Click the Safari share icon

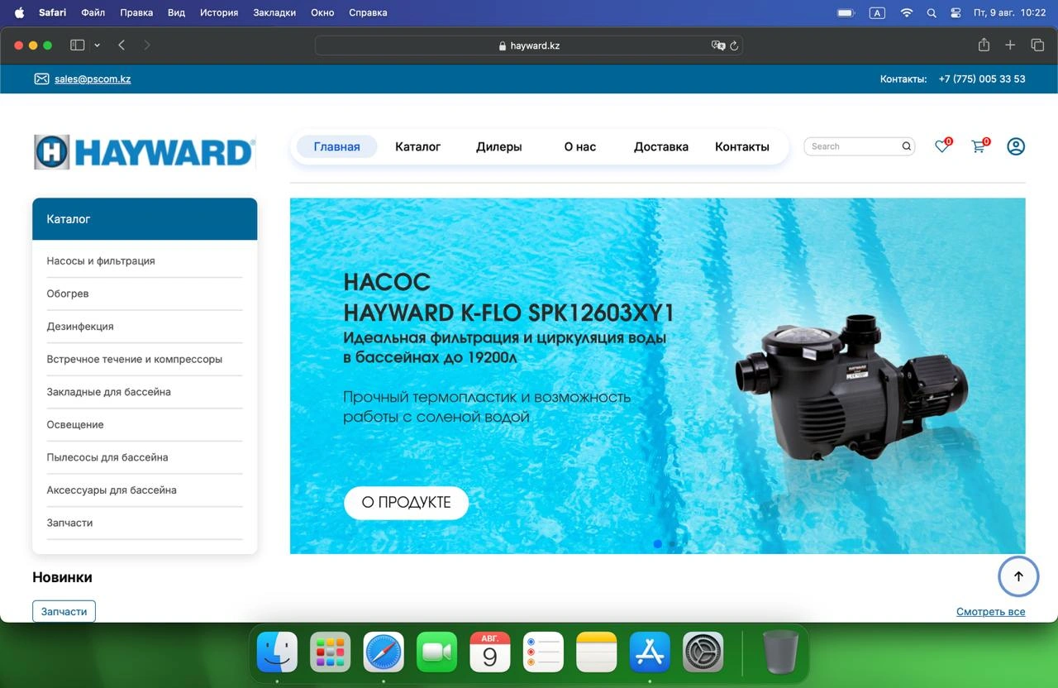[984, 45]
